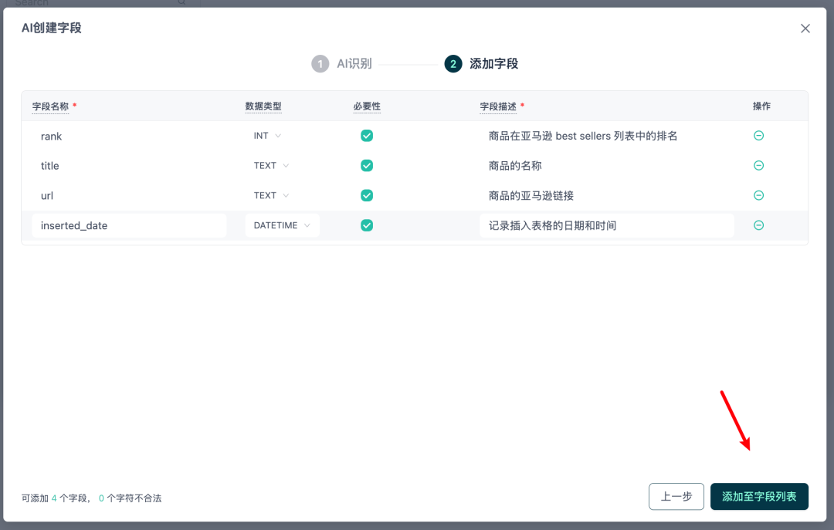The image size is (834, 530).
Task: Go back with the 上一步 button
Action: pos(676,497)
